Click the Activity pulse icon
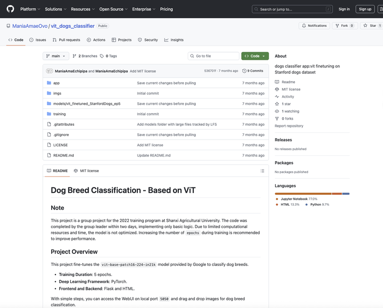The image size is (383, 308). tap(277, 97)
